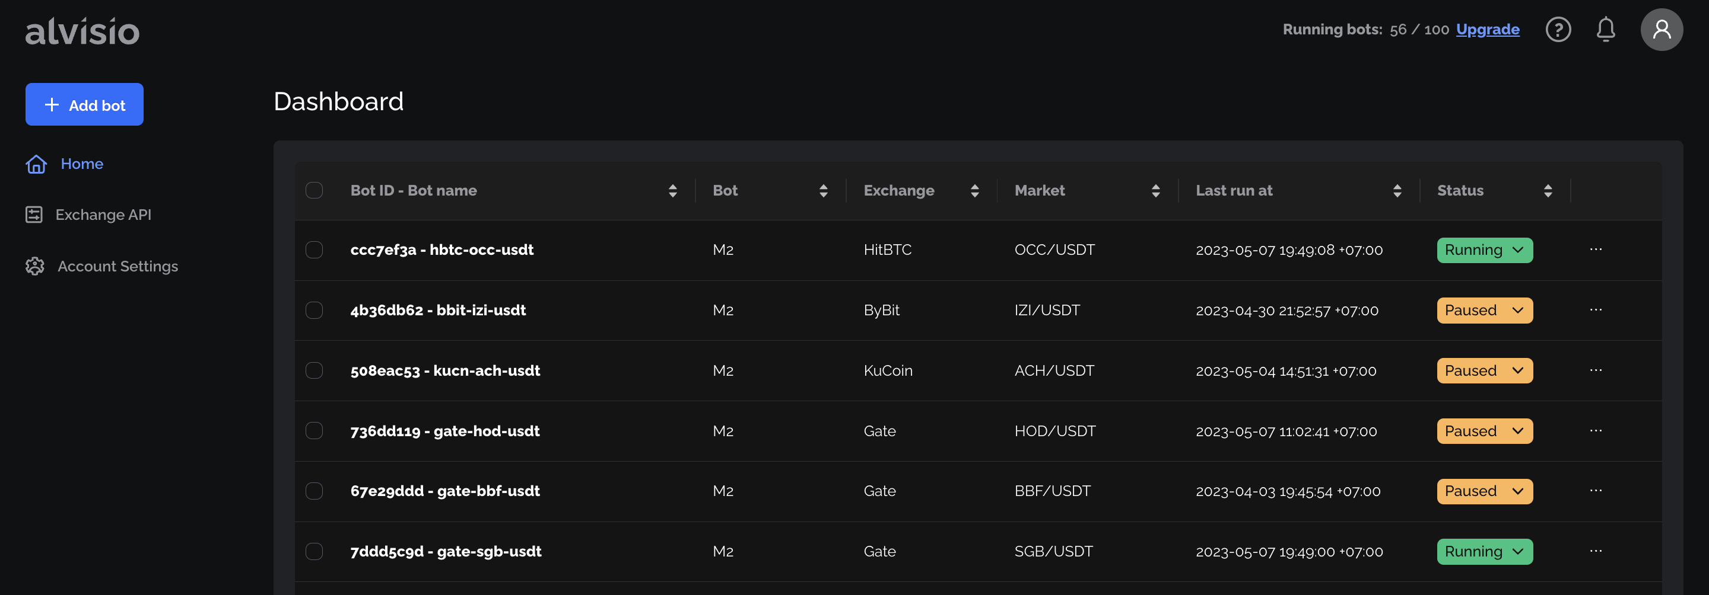This screenshot has width=1709, height=595.
Task: Follow the Upgrade link
Action: pyautogui.click(x=1488, y=30)
